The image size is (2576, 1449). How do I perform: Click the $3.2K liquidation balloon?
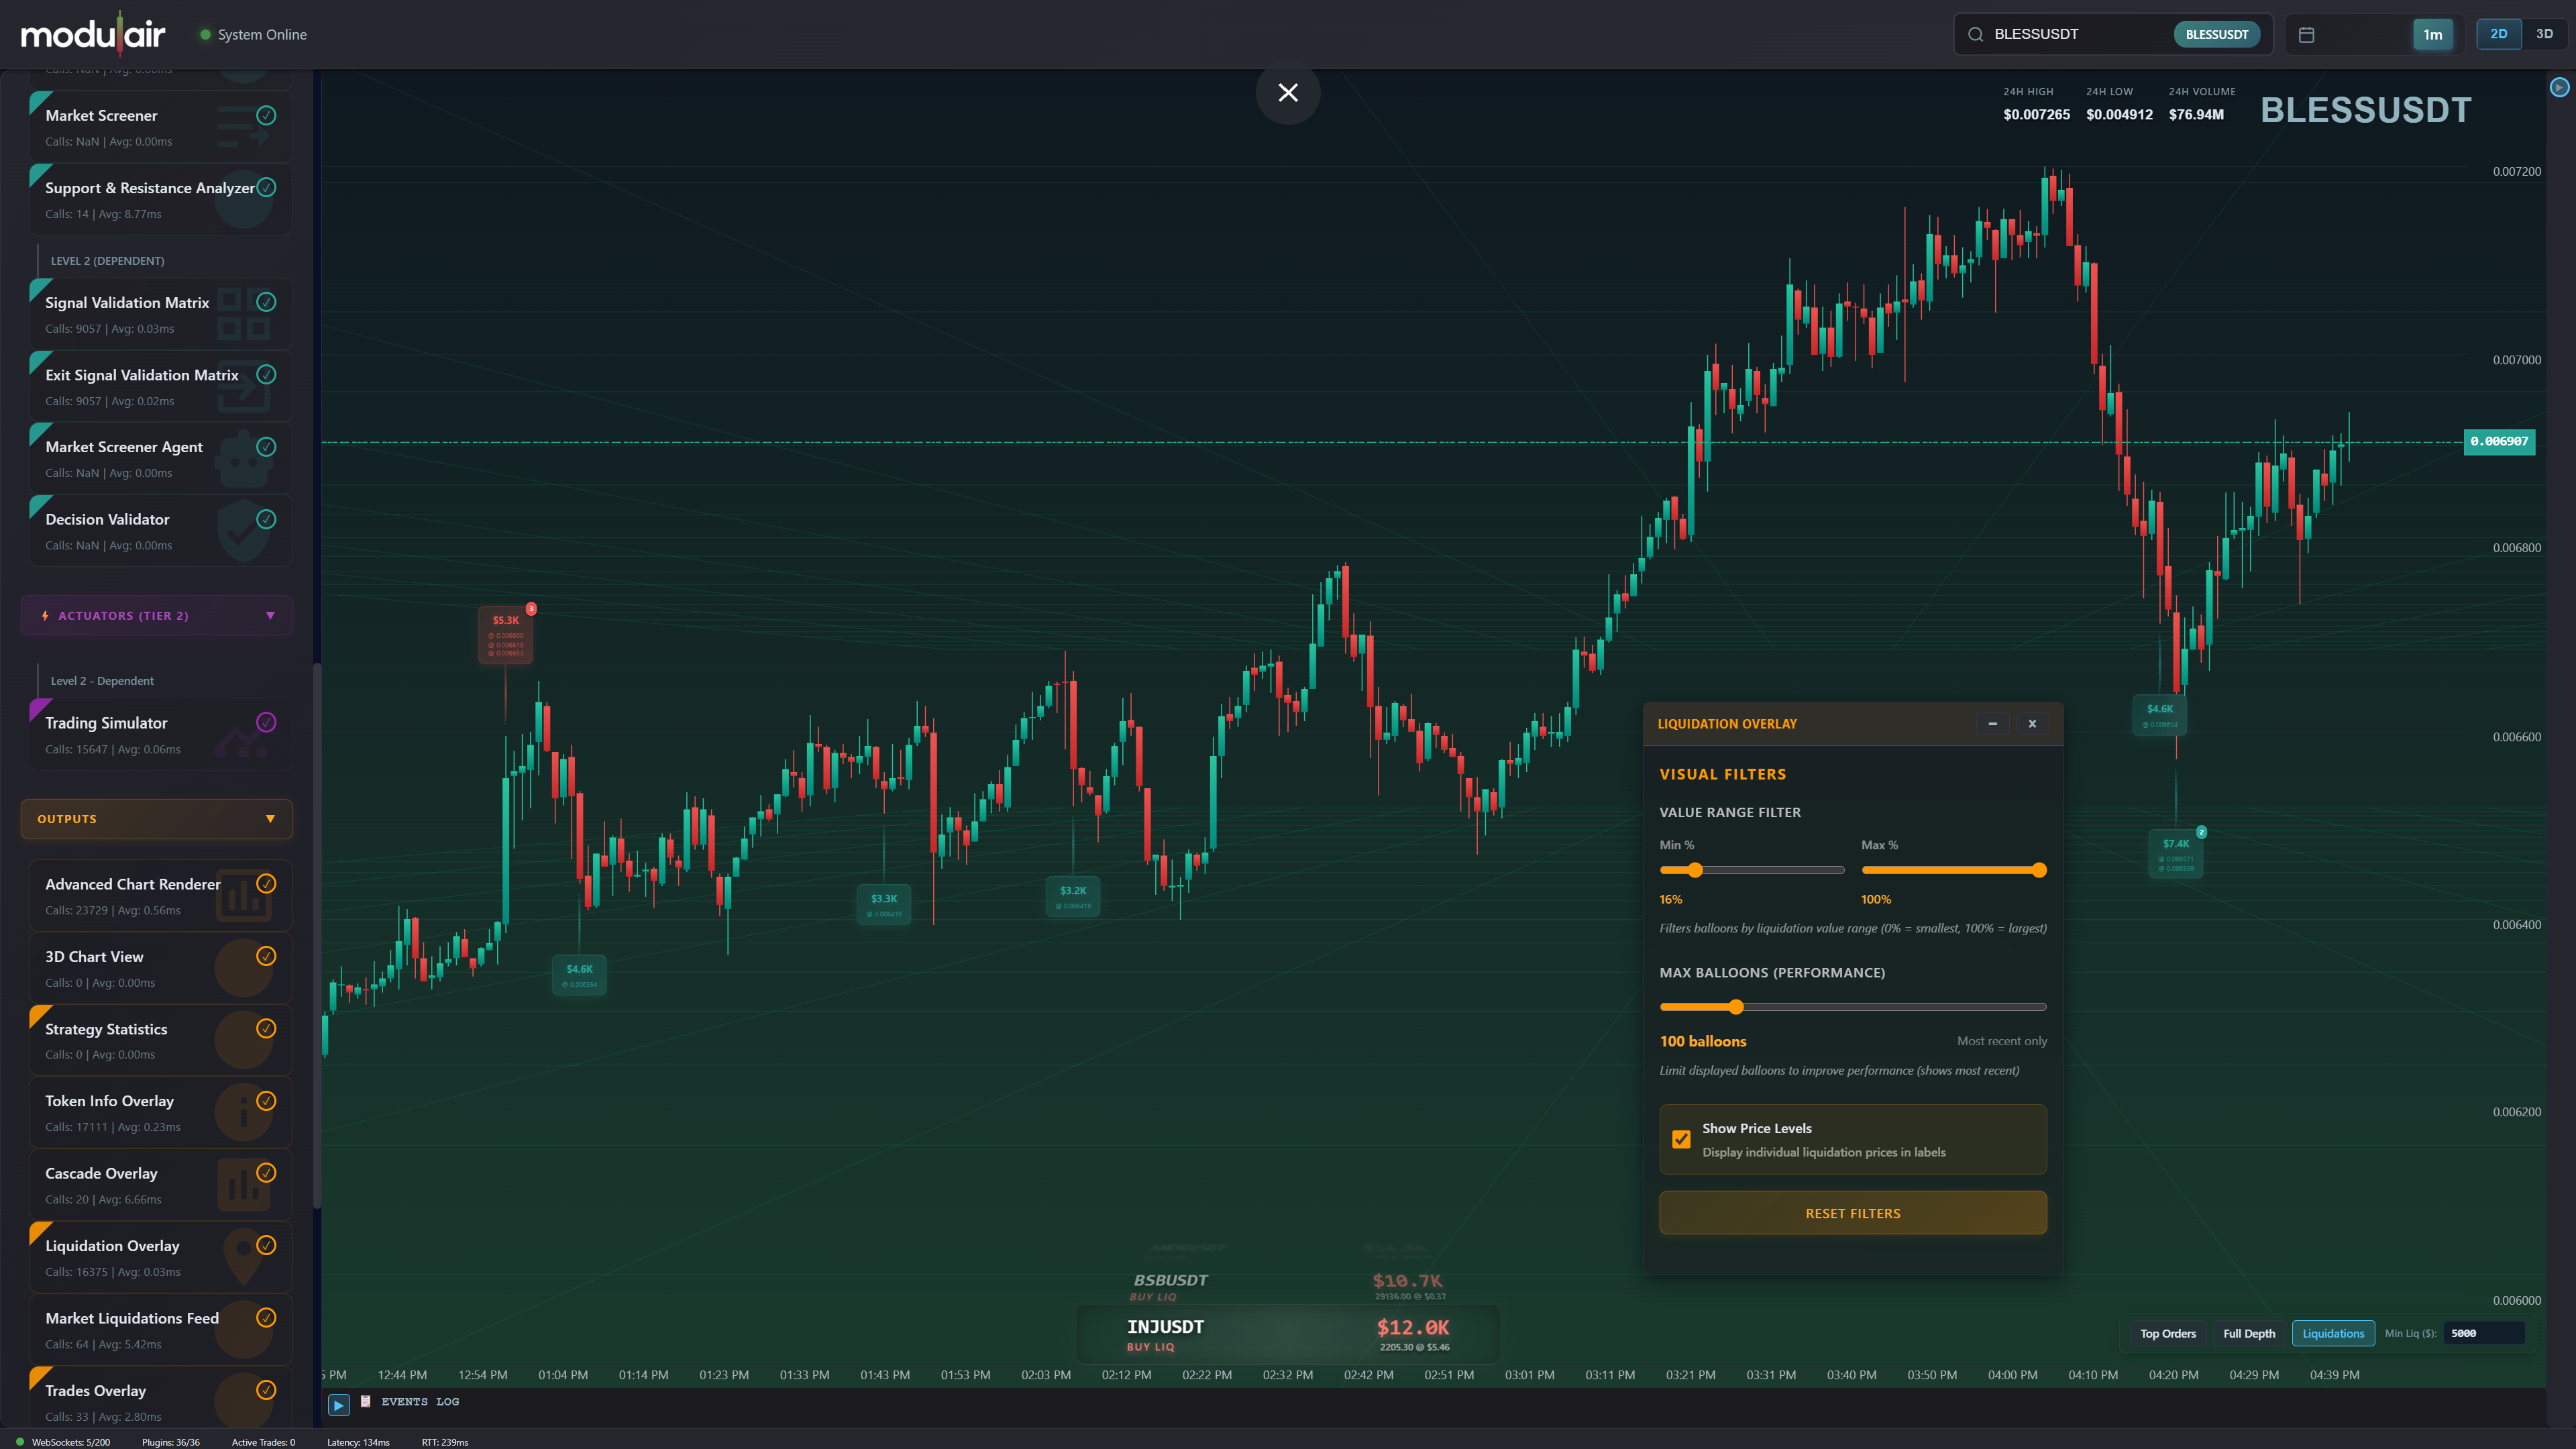[x=1073, y=896]
